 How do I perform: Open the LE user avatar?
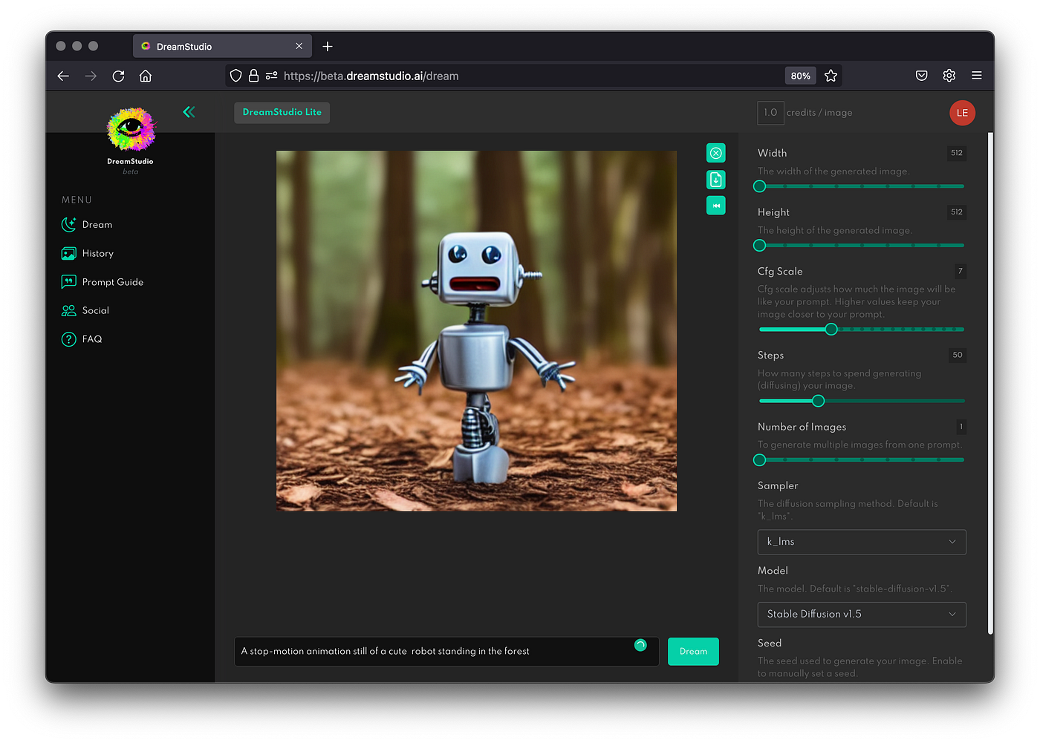coord(962,113)
